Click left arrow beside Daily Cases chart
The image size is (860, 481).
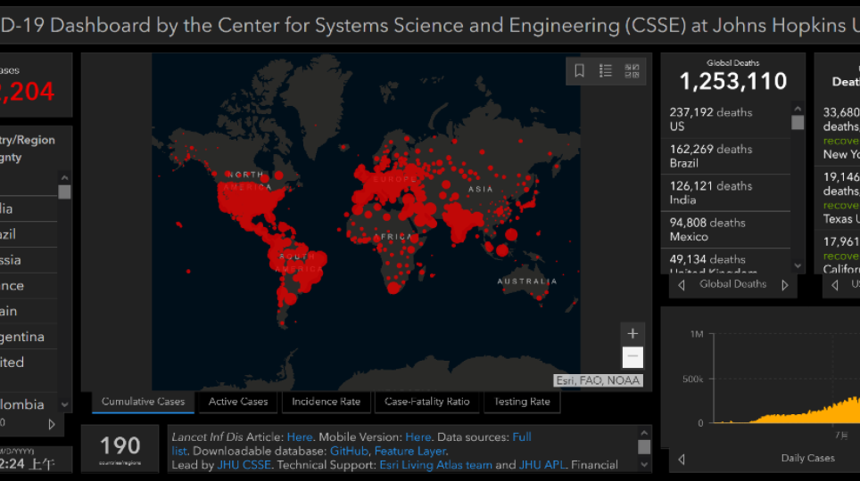pos(682,459)
